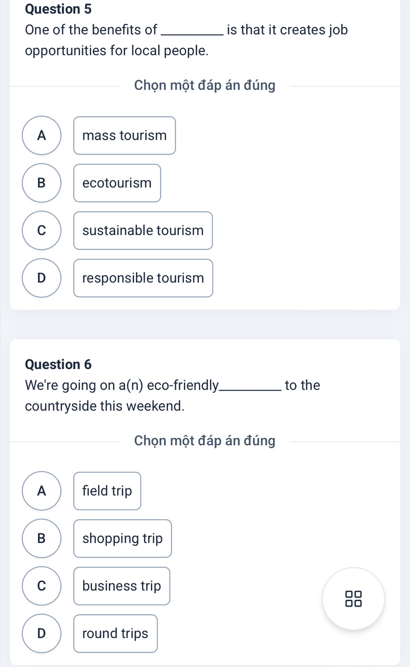Pick the 'sustainable tourism' answer box
This screenshot has width=410, height=667.
[x=143, y=230]
